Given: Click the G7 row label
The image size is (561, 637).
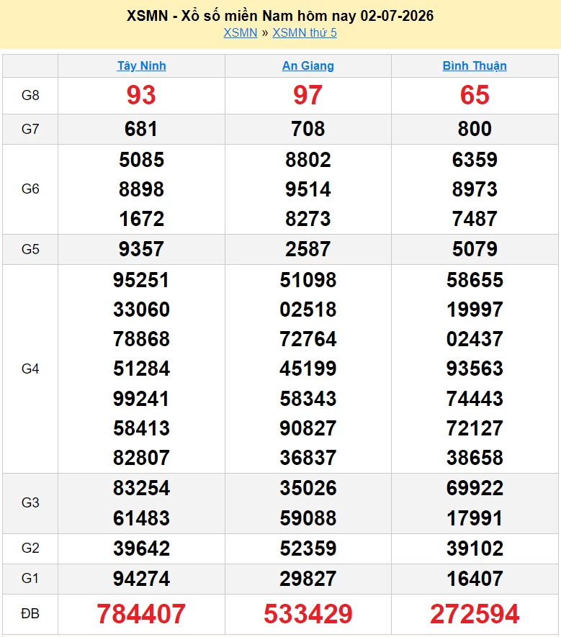Looking at the screenshot, I should click(30, 129).
